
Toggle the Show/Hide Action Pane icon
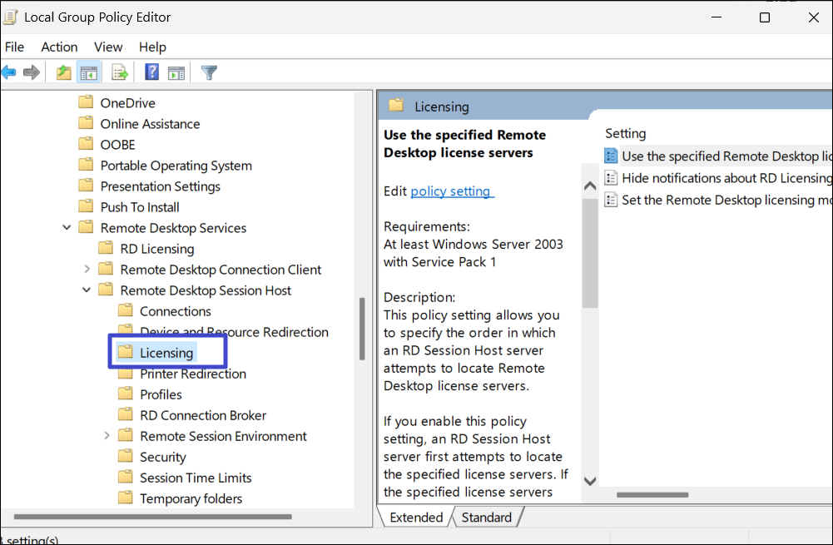(x=176, y=73)
